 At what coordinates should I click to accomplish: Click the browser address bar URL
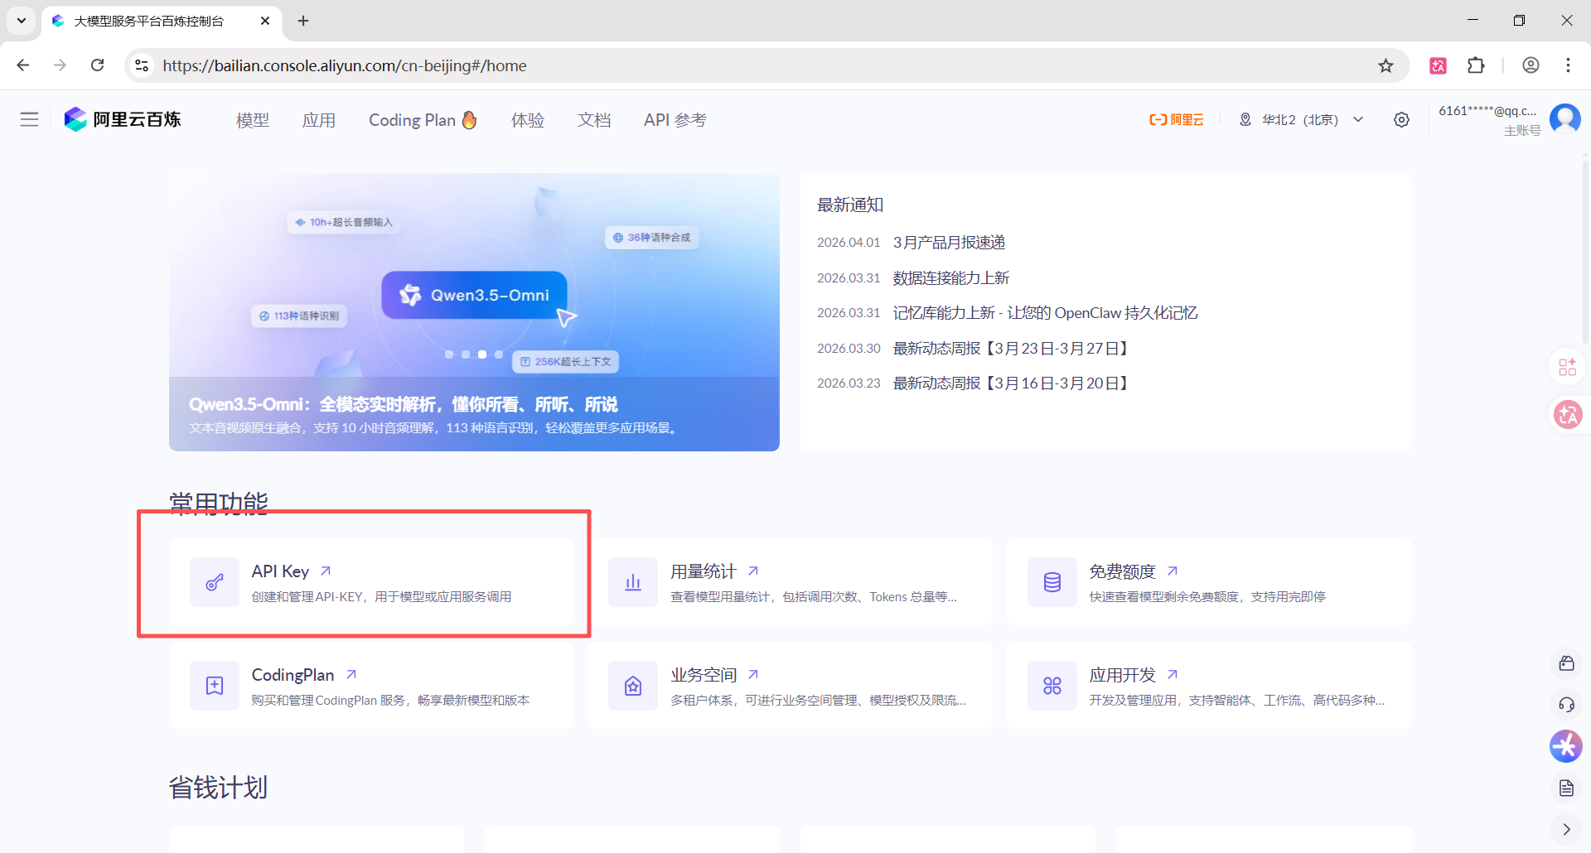click(x=345, y=65)
